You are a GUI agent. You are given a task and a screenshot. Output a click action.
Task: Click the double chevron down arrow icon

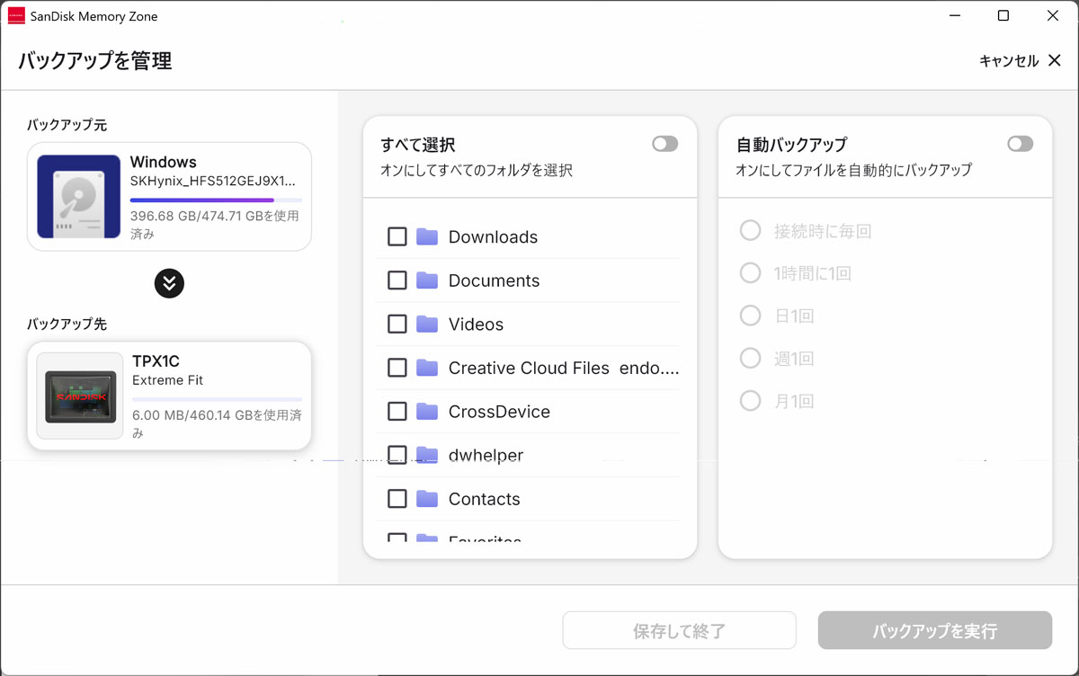[x=169, y=283]
